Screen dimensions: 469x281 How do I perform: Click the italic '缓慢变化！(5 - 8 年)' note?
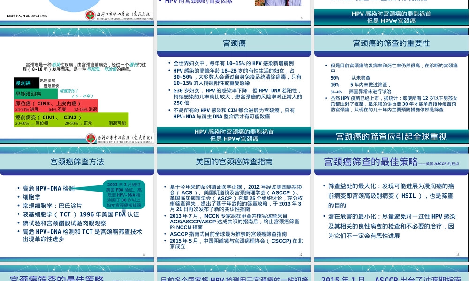tap(76, 94)
